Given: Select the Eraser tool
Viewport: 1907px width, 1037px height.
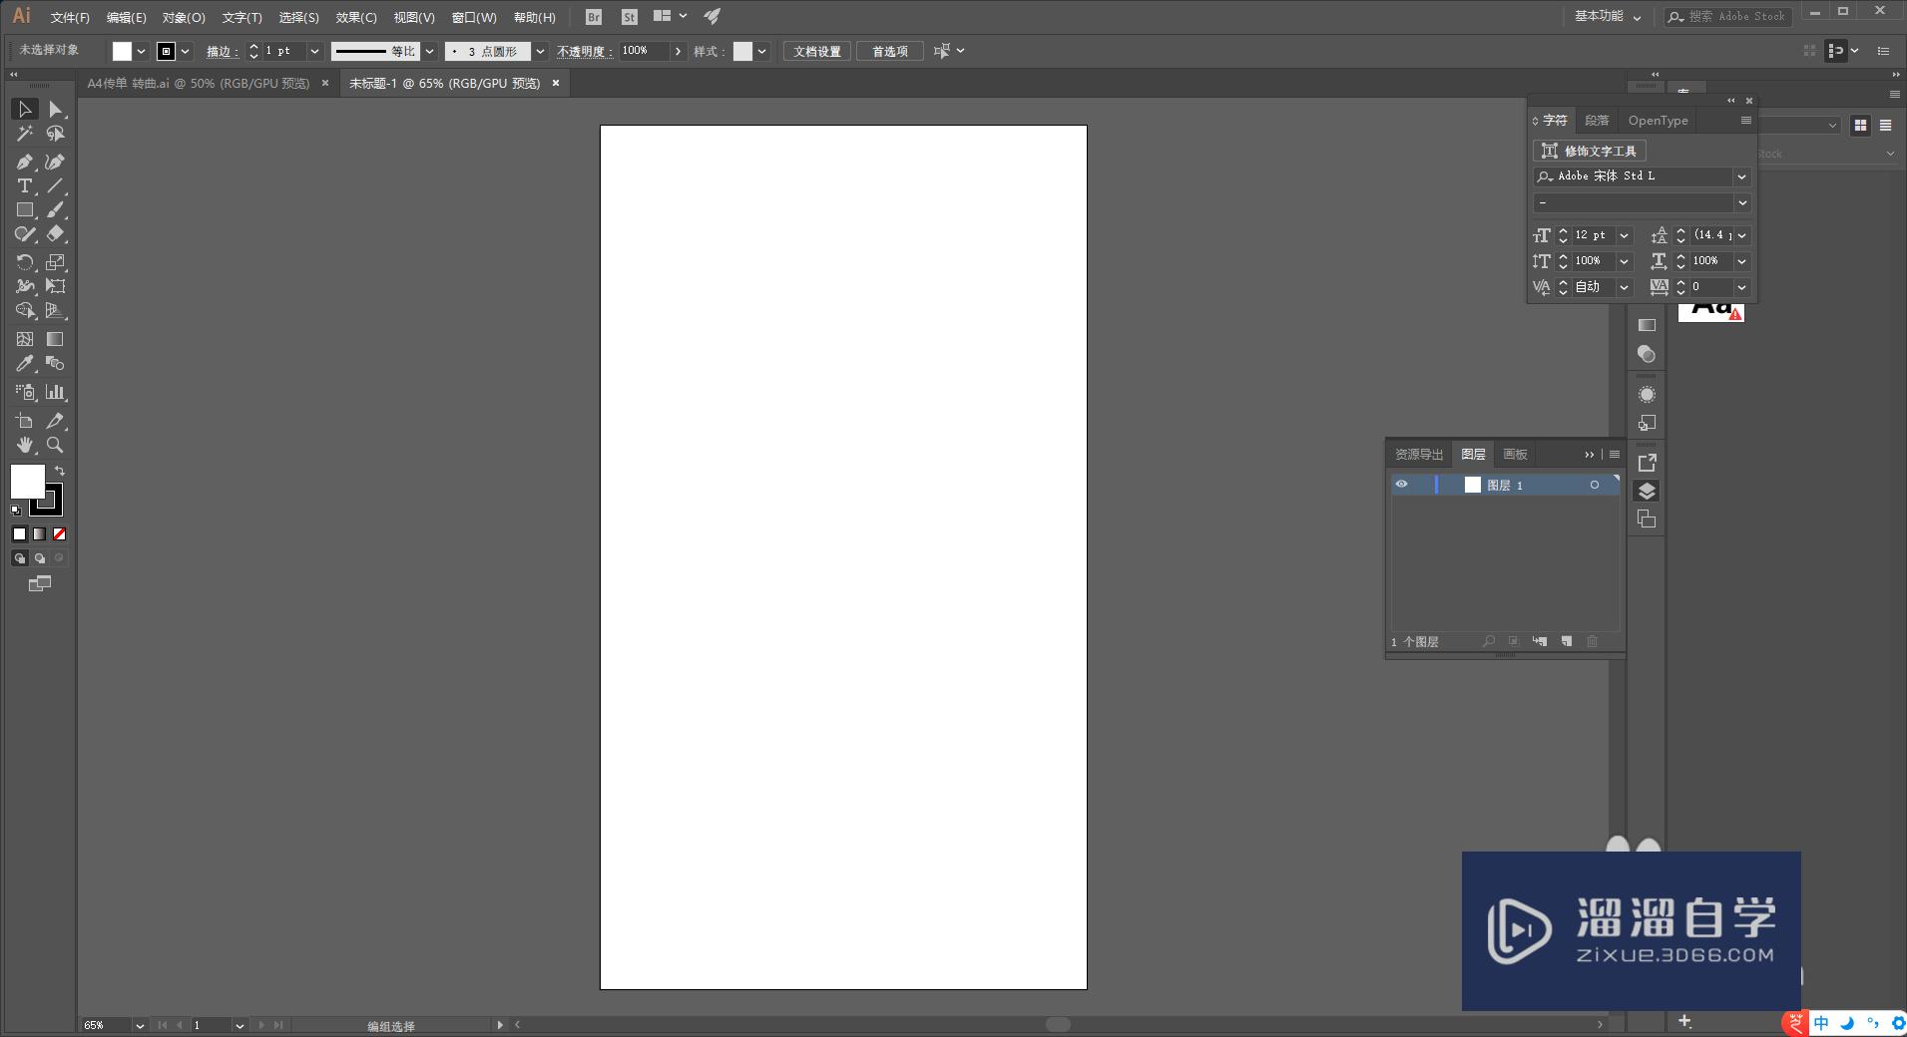Looking at the screenshot, I should 56,234.
